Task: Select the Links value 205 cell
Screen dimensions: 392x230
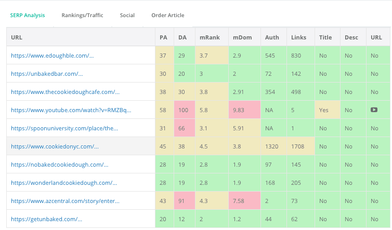Action: coord(300,183)
